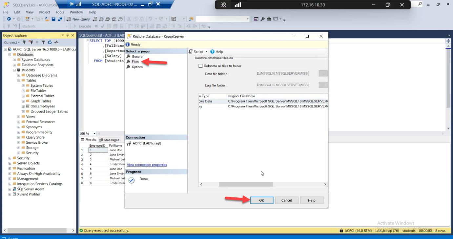This screenshot has width=453, height=239.
Task: Select the Graph Tables folder
Action: (x=41, y=101)
